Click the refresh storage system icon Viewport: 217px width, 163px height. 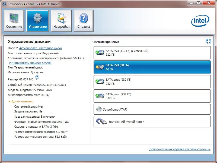click(x=208, y=41)
